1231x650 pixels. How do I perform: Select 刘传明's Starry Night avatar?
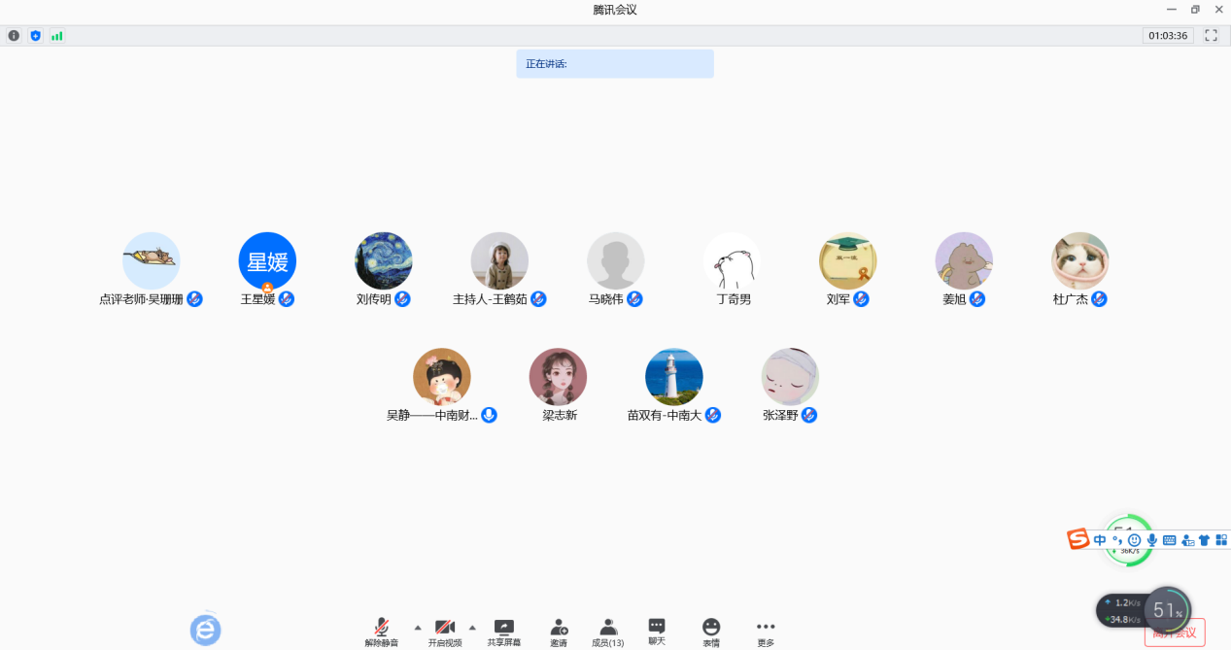click(384, 260)
